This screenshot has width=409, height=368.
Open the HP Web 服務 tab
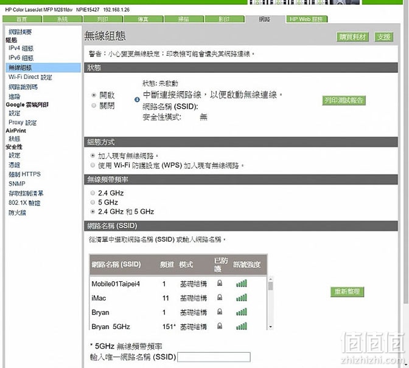pyautogui.click(x=307, y=19)
